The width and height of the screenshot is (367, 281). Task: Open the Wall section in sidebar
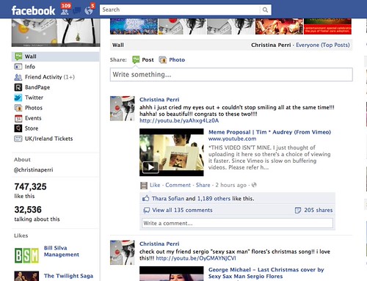56,56
